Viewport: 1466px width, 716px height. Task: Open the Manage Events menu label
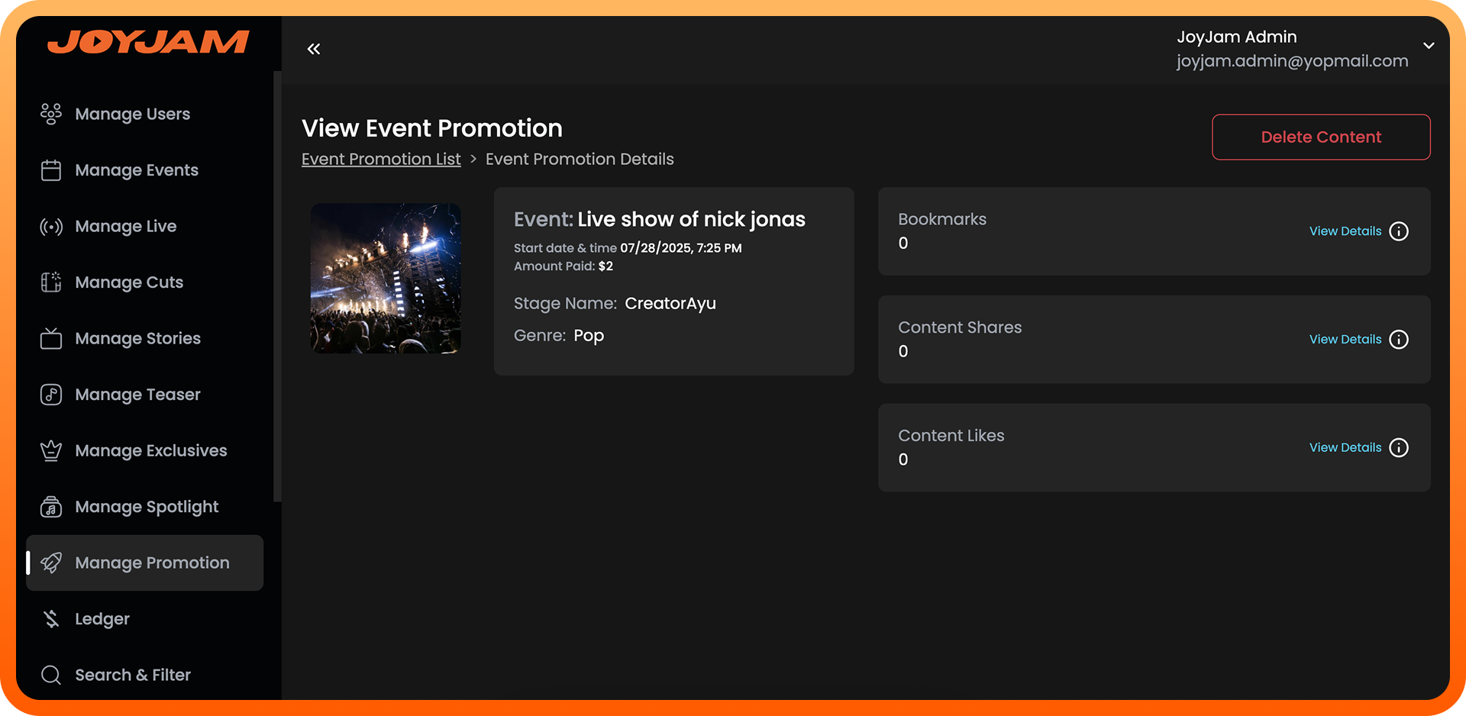[137, 170]
